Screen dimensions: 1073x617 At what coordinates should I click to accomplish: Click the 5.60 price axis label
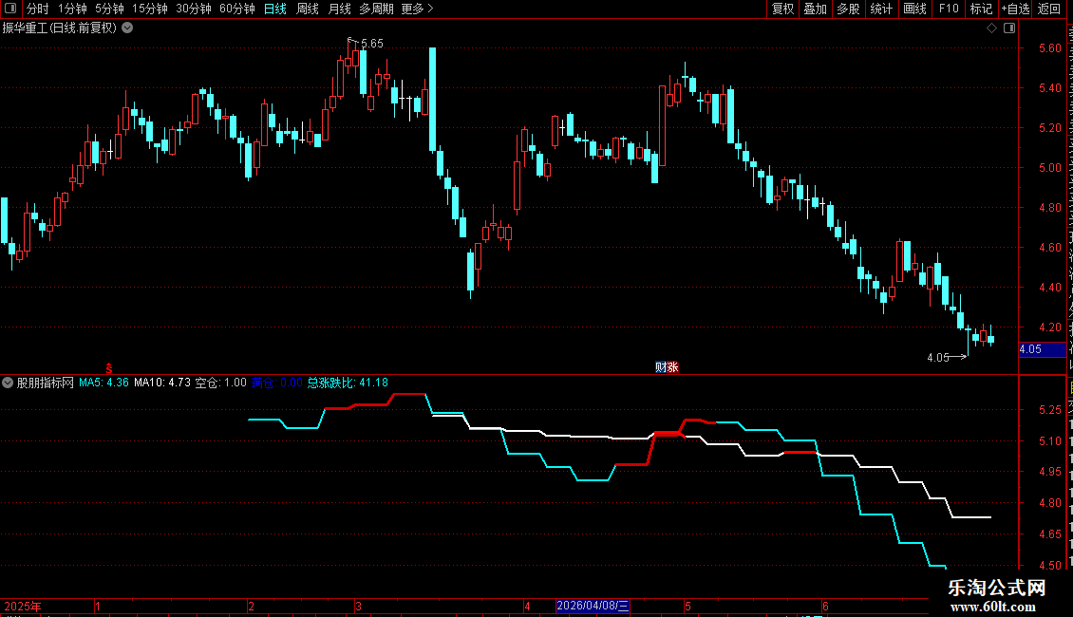(1049, 47)
